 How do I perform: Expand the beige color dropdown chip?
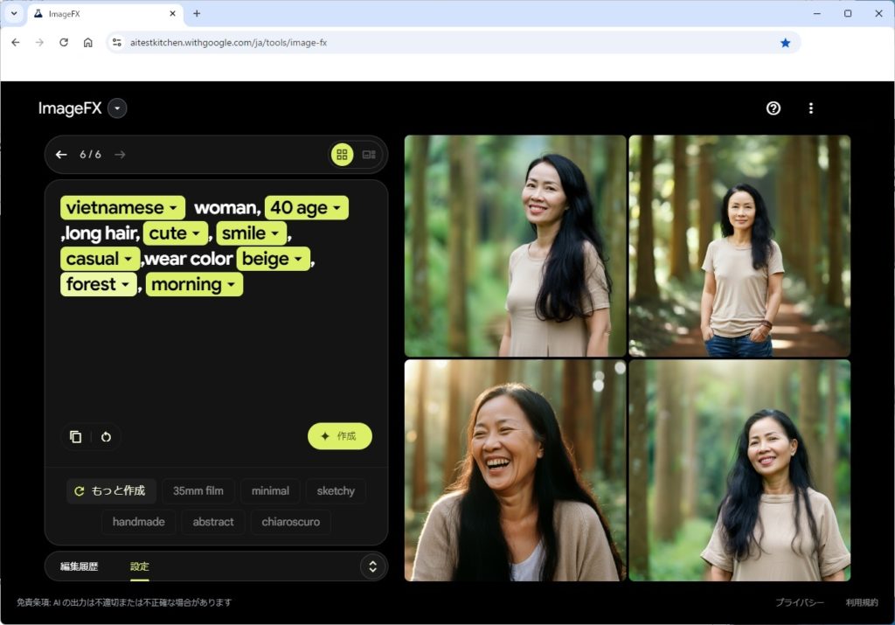click(x=274, y=259)
